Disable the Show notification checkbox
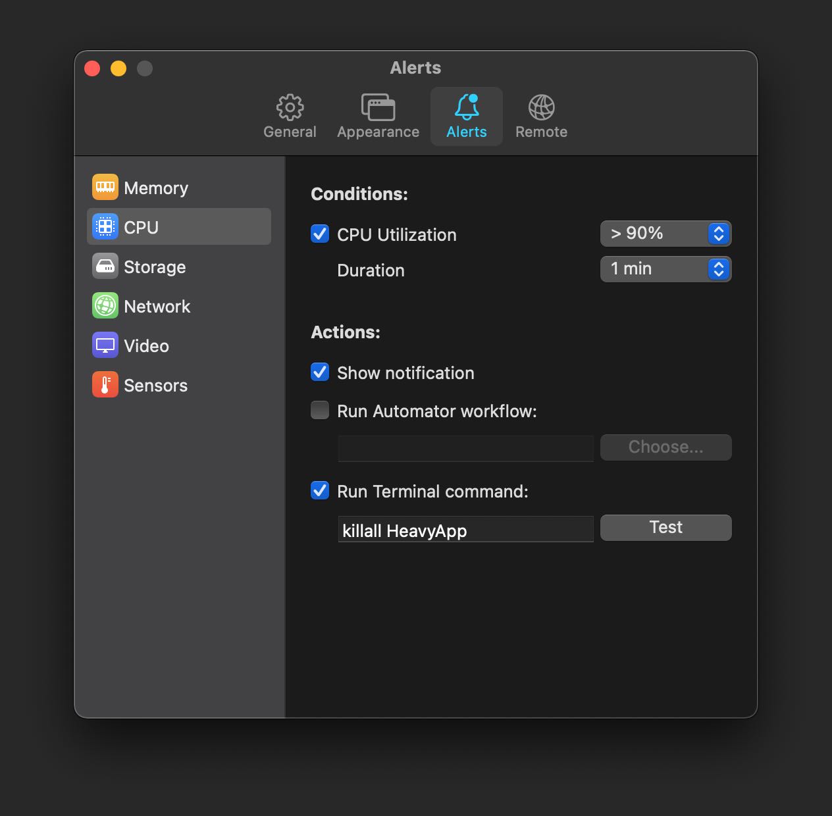Screen dimensions: 832x816 click(319, 372)
